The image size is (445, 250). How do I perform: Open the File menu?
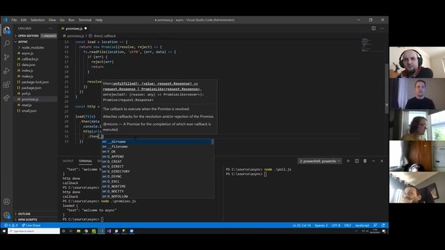pos(14,20)
